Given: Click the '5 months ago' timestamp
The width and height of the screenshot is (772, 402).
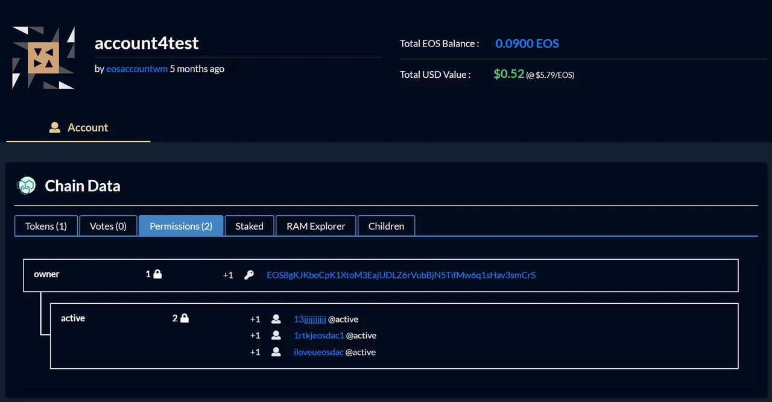Looking at the screenshot, I should [197, 69].
